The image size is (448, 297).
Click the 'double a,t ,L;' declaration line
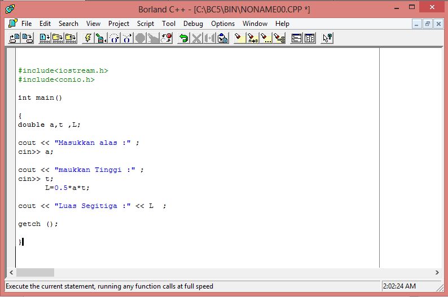[x=49, y=125]
